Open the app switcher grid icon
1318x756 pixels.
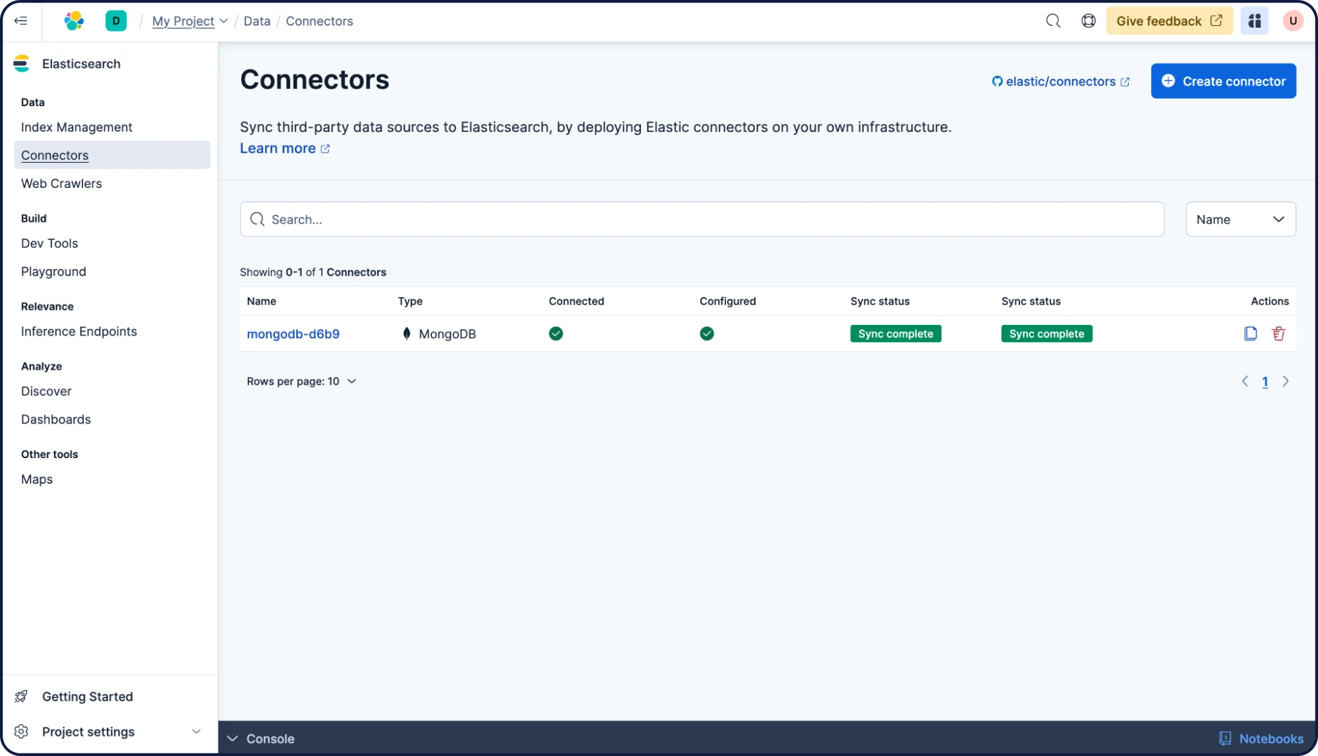point(1255,21)
